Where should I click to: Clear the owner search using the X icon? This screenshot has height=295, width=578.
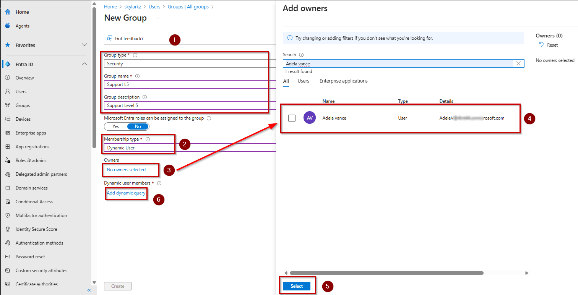[x=518, y=63]
